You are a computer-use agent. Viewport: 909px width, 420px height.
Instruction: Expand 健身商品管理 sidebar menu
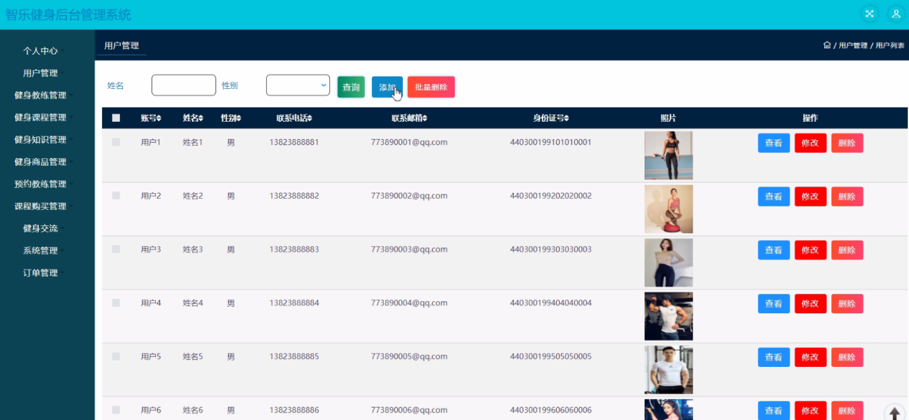[43, 162]
